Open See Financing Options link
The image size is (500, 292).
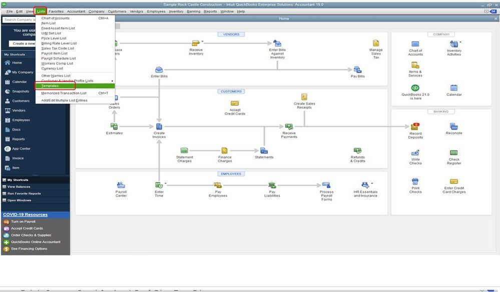pyautogui.click(x=29, y=248)
